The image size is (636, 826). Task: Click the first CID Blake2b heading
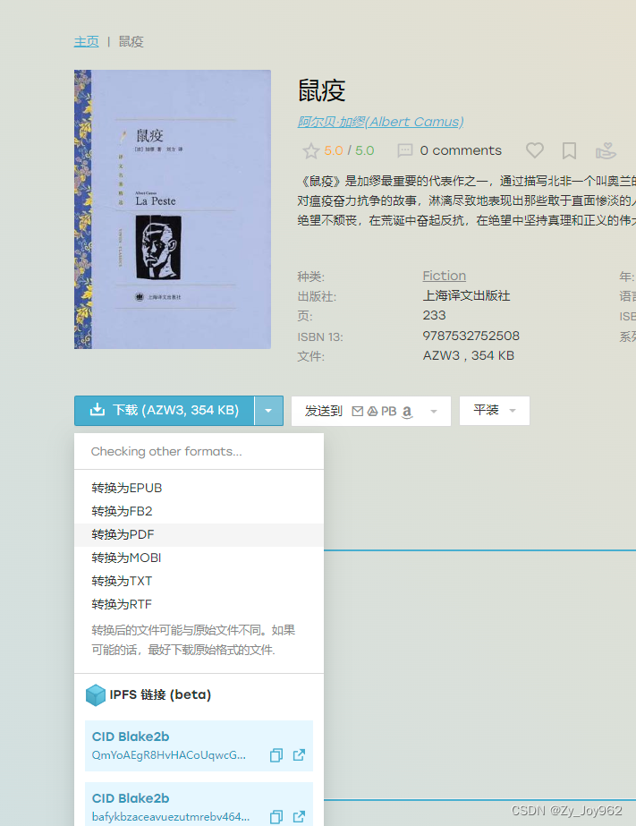(131, 737)
